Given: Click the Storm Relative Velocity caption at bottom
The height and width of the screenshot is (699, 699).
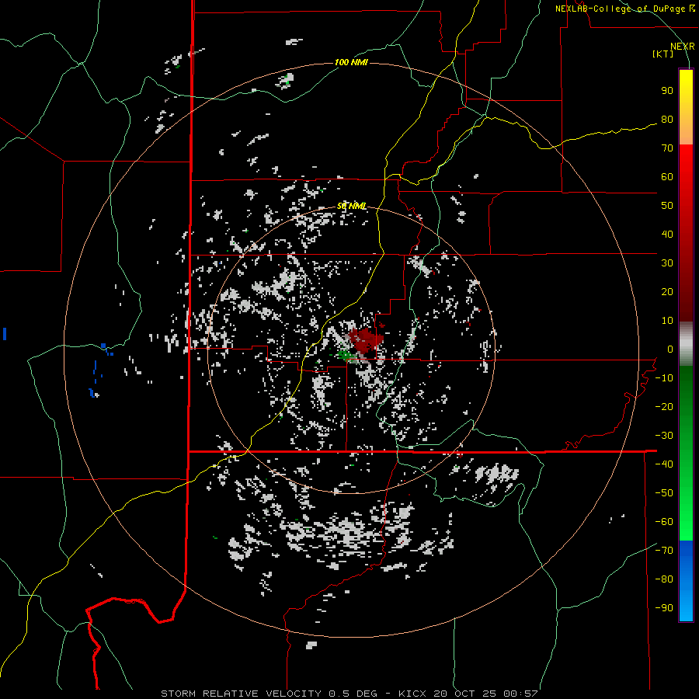Looking at the screenshot, I should (349, 694).
